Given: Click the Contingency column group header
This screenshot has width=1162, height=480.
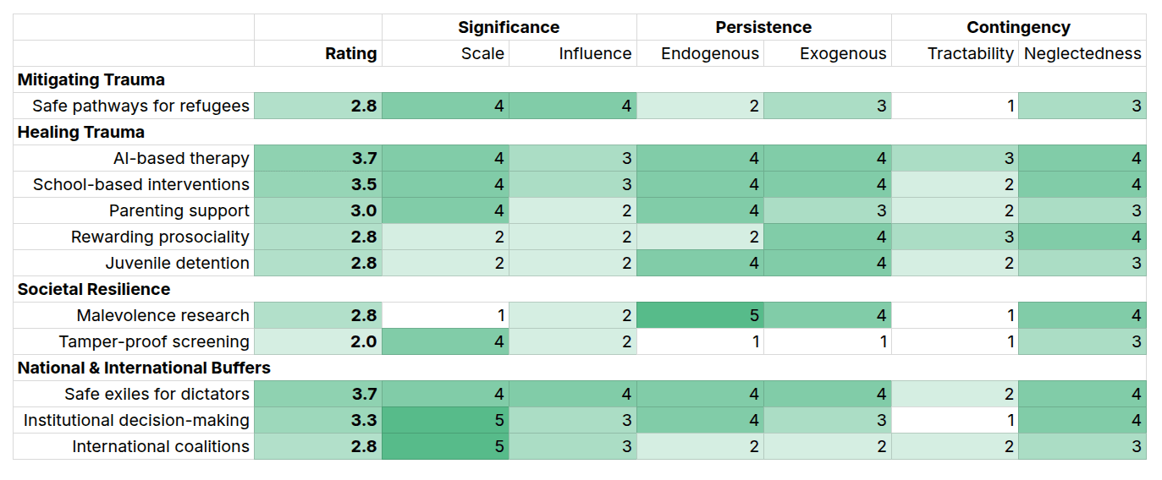Looking at the screenshot, I should click(1018, 27).
